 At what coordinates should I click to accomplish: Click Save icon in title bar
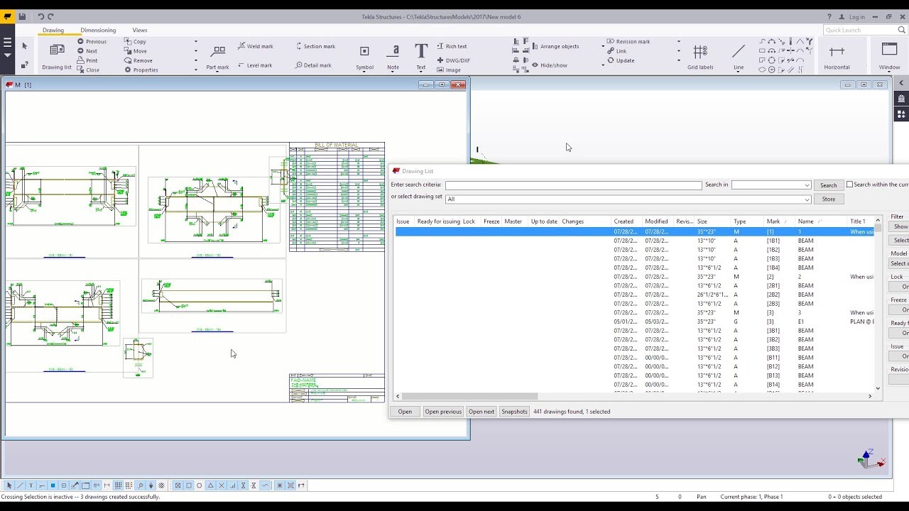tap(23, 16)
